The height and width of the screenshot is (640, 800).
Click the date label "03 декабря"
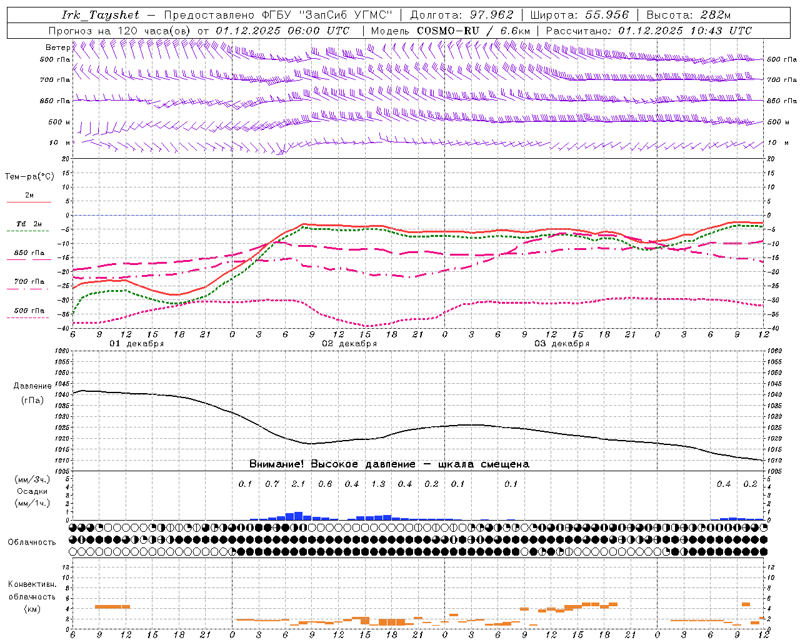coord(562,344)
